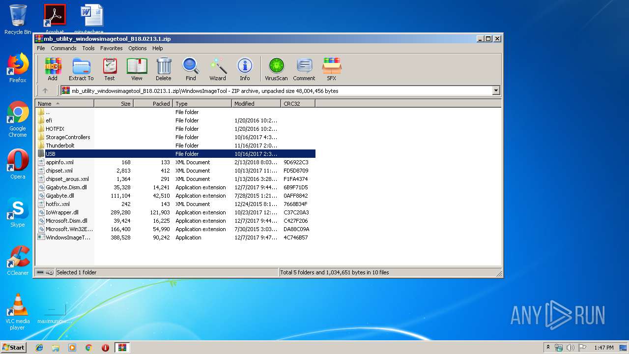This screenshot has height=354, width=629.
Task: Open the Comment tool
Action: (304, 69)
